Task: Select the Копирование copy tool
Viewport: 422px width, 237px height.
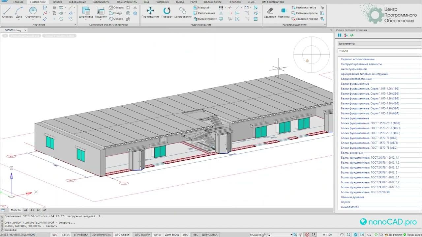Action: coord(183,13)
